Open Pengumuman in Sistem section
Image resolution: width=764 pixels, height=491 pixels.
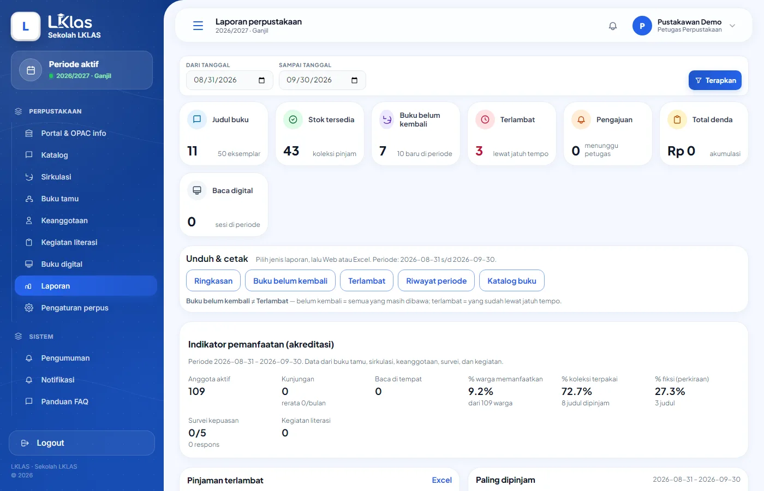click(86, 358)
